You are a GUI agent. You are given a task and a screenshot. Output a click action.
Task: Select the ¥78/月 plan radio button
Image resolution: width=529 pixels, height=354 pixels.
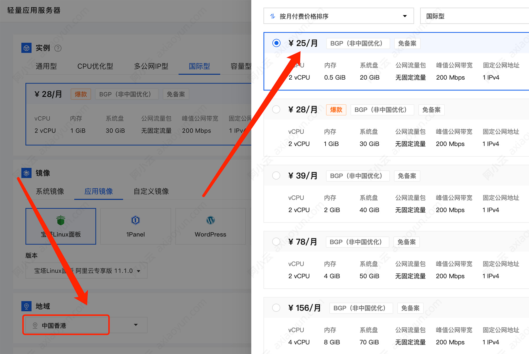pyautogui.click(x=276, y=242)
